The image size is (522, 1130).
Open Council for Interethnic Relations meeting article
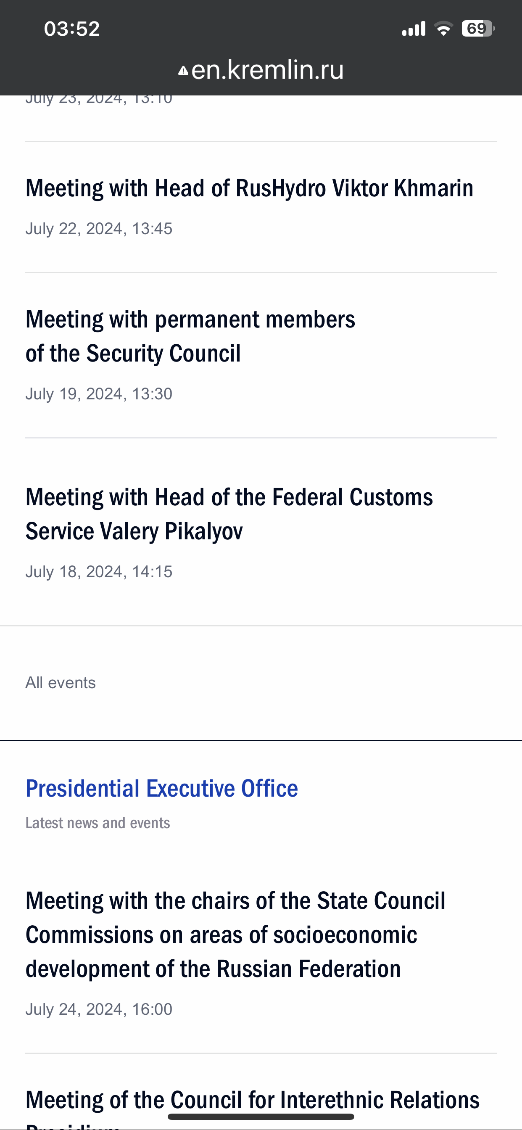pyautogui.click(x=252, y=1100)
